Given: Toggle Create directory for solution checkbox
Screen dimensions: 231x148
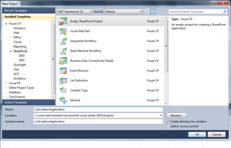Looking at the screenshot, I should pyautogui.click(x=168, y=121).
